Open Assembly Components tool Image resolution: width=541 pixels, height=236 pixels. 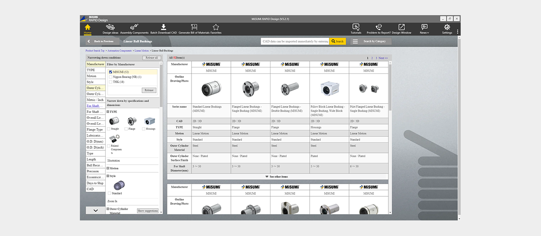tap(134, 27)
